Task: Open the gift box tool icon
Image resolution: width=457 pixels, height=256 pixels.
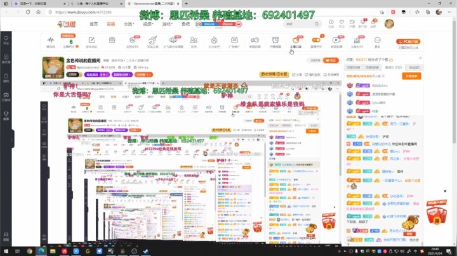Action: [x=112, y=40]
